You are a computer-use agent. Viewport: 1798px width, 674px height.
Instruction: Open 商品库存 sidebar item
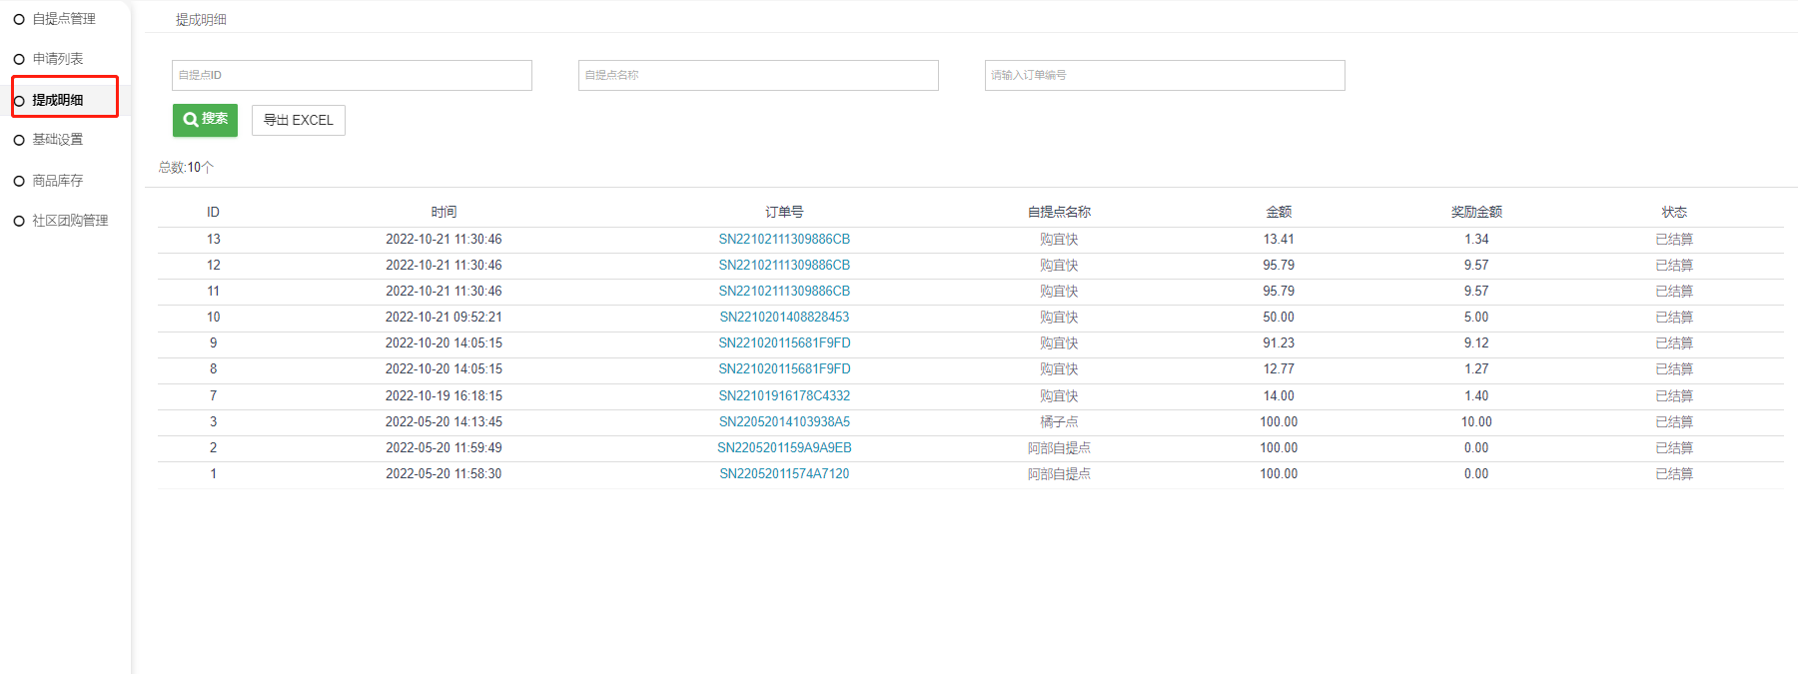pos(58,181)
